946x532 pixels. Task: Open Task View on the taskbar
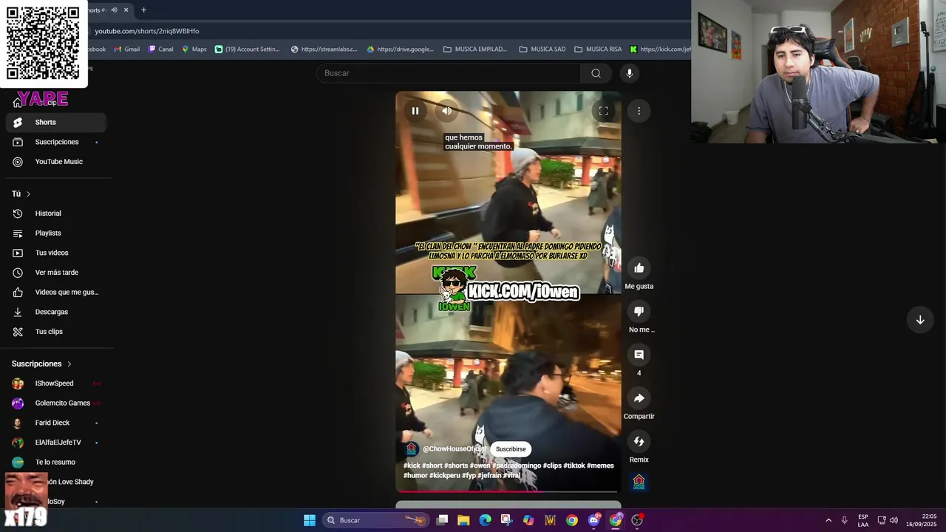tap(442, 520)
